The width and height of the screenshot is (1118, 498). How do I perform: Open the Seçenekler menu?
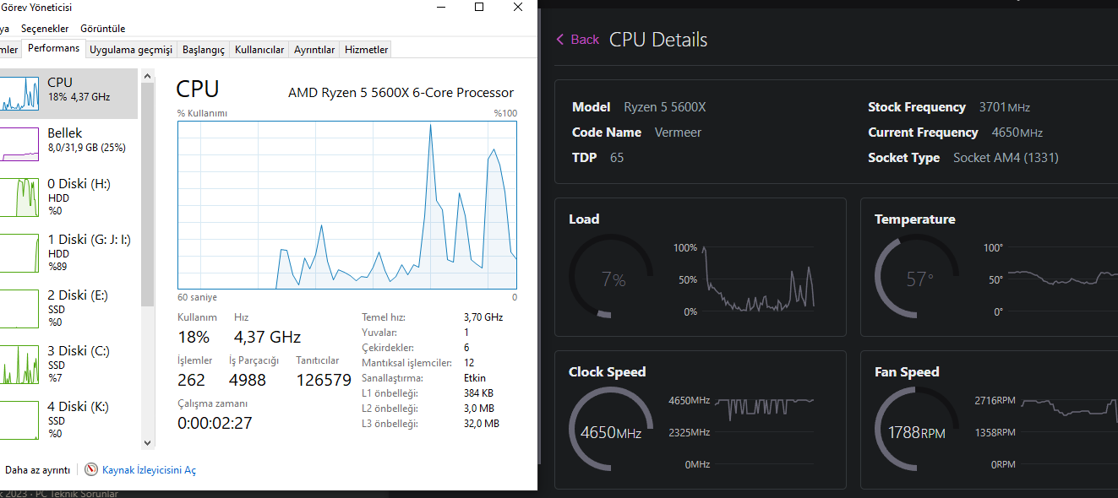[45, 29]
